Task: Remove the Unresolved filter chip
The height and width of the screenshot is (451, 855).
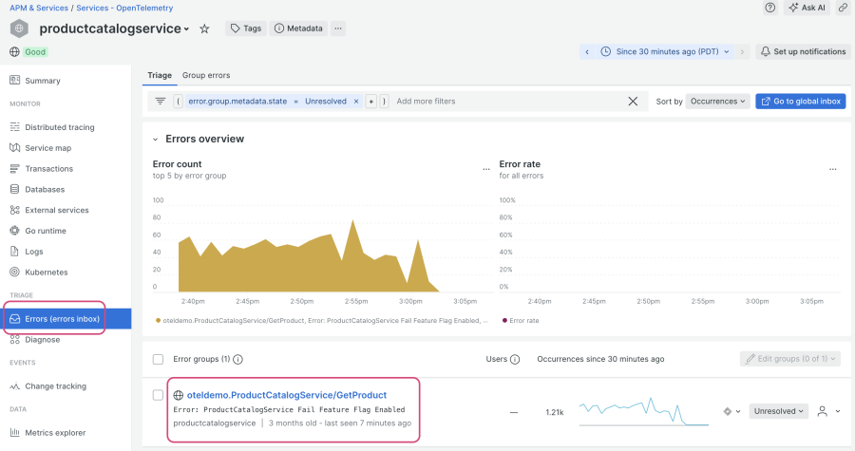Action: click(x=356, y=102)
